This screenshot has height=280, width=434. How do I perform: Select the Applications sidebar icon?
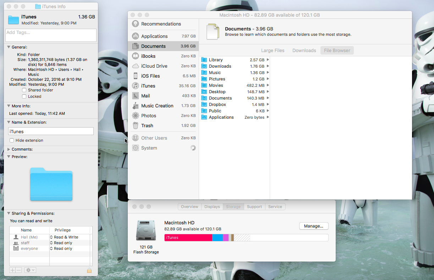tap(135, 36)
